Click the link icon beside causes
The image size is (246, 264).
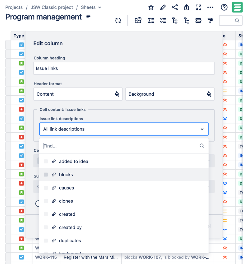(x=54, y=188)
